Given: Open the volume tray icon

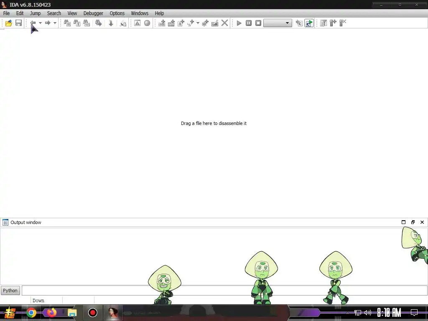Looking at the screenshot, I should [368, 313].
